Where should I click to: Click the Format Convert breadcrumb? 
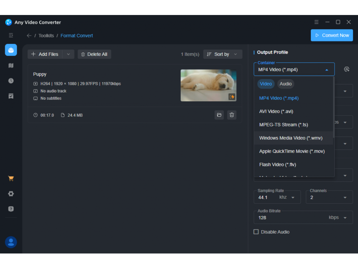click(77, 36)
